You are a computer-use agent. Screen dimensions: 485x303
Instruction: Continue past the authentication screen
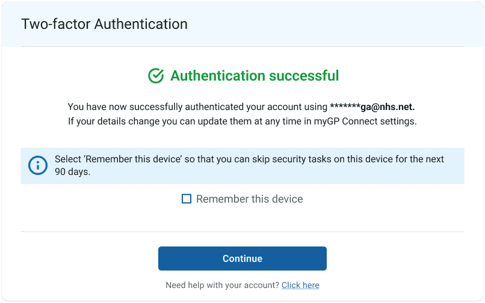pyautogui.click(x=242, y=259)
